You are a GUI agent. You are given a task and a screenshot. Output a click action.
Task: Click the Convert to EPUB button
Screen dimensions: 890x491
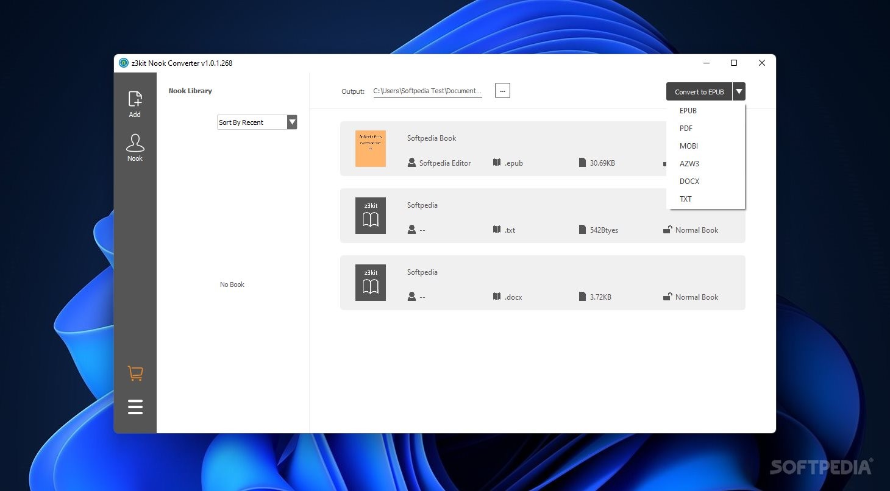699,91
